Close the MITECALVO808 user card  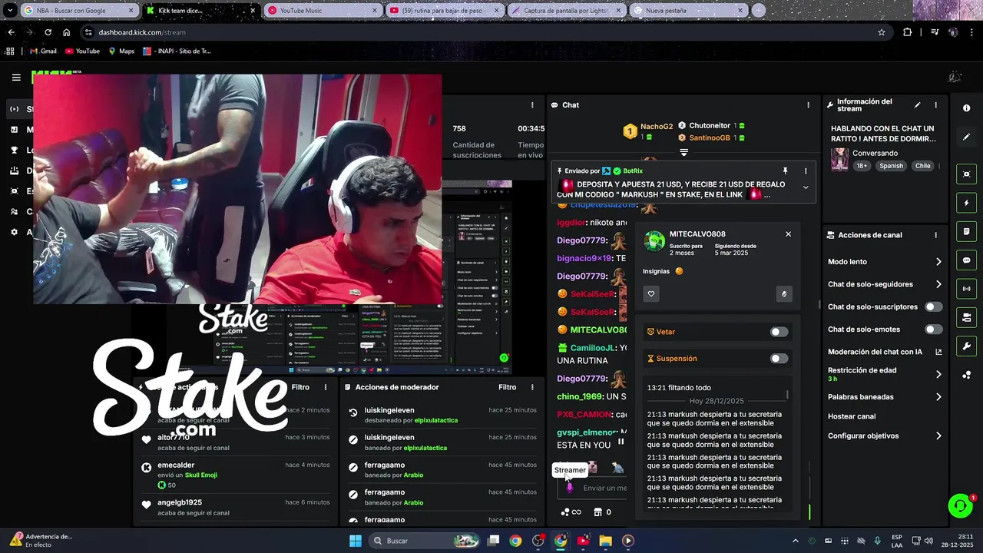click(x=788, y=234)
